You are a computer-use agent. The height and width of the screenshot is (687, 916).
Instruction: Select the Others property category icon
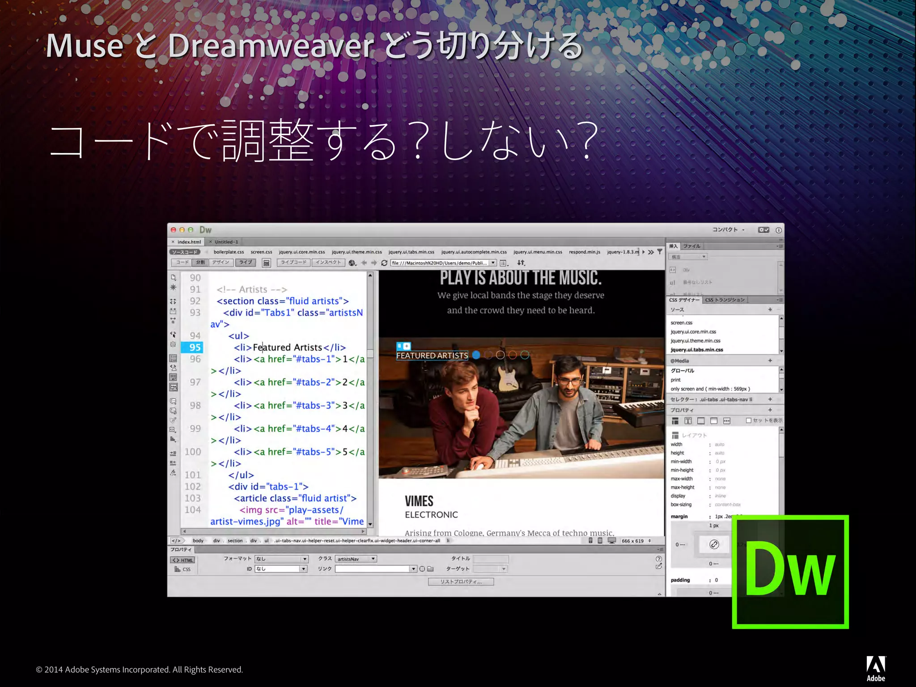click(x=727, y=421)
